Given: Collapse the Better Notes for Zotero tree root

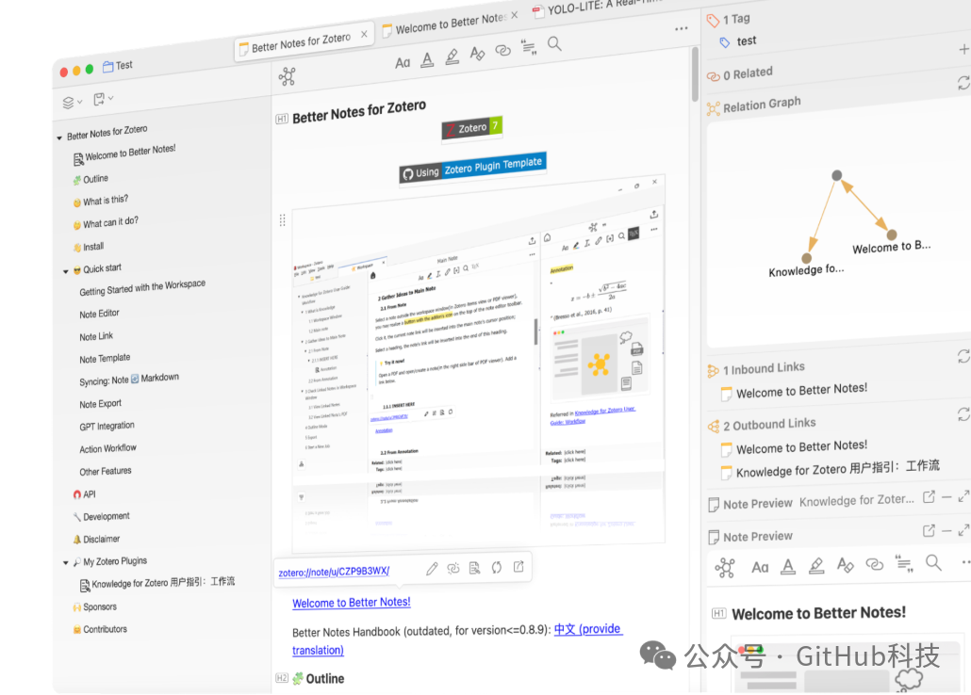Looking at the screenshot, I should click(x=59, y=138).
